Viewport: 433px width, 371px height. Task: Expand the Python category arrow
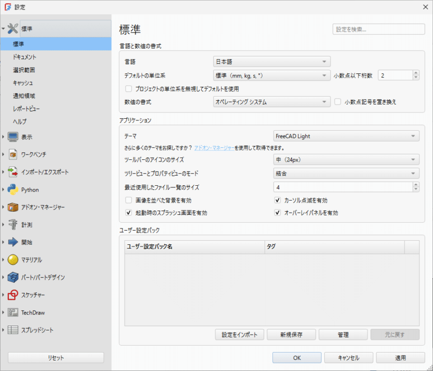(x=3, y=189)
